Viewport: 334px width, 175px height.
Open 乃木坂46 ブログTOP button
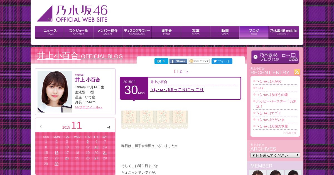coord(275,57)
